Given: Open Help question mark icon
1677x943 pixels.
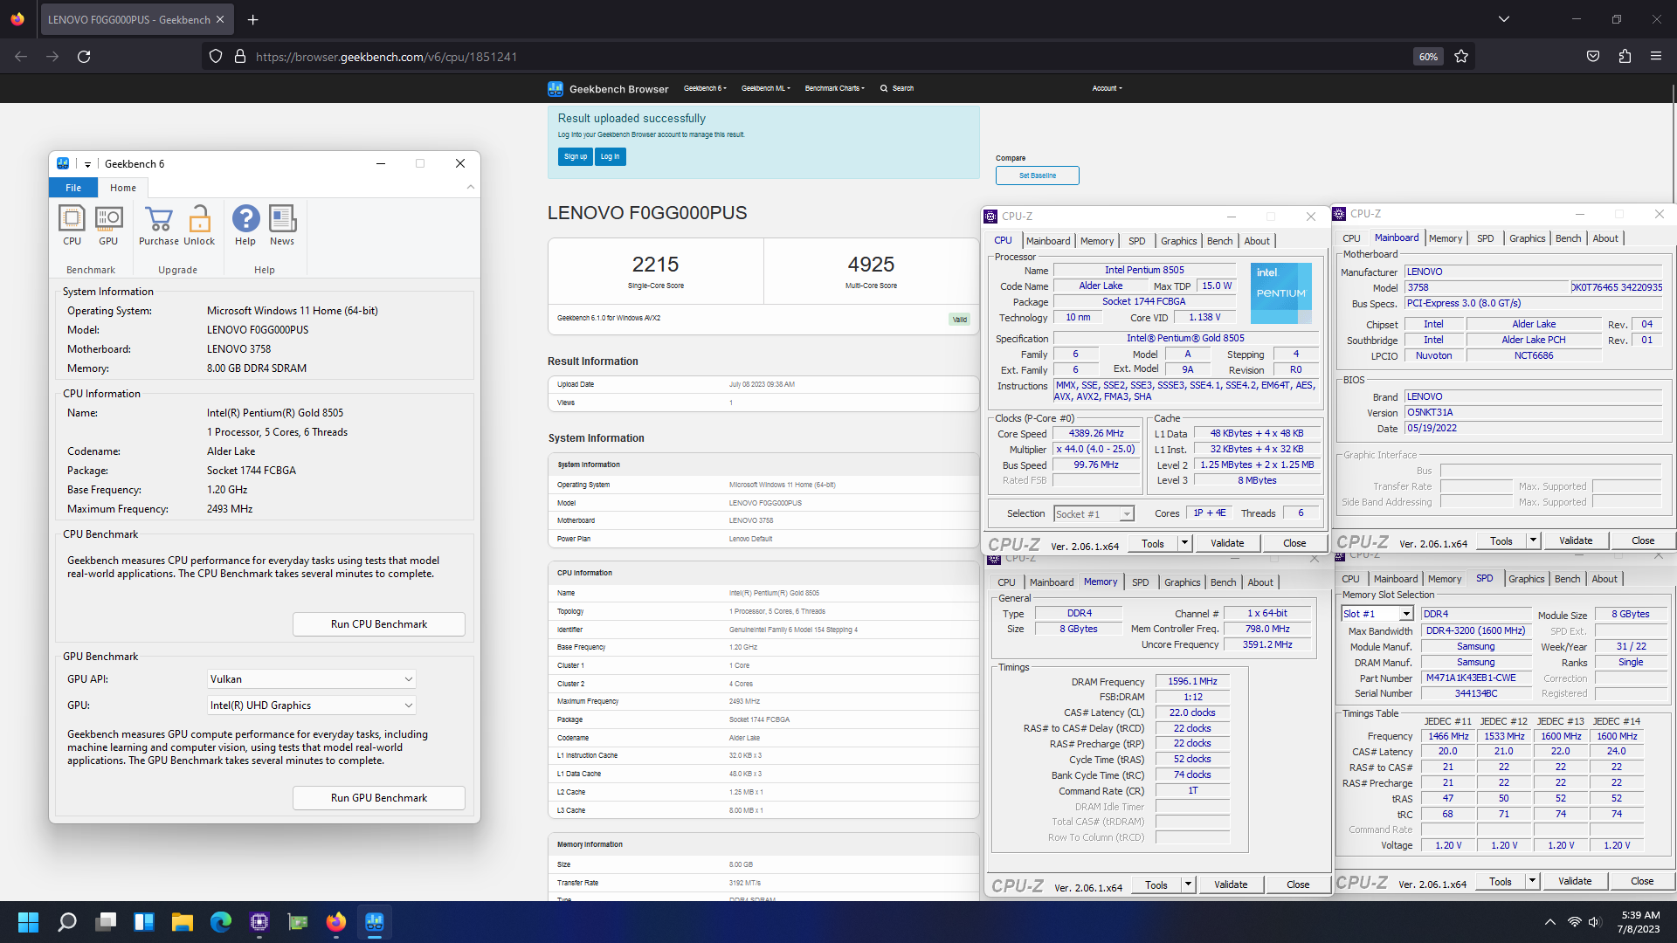Looking at the screenshot, I should click(245, 225).
